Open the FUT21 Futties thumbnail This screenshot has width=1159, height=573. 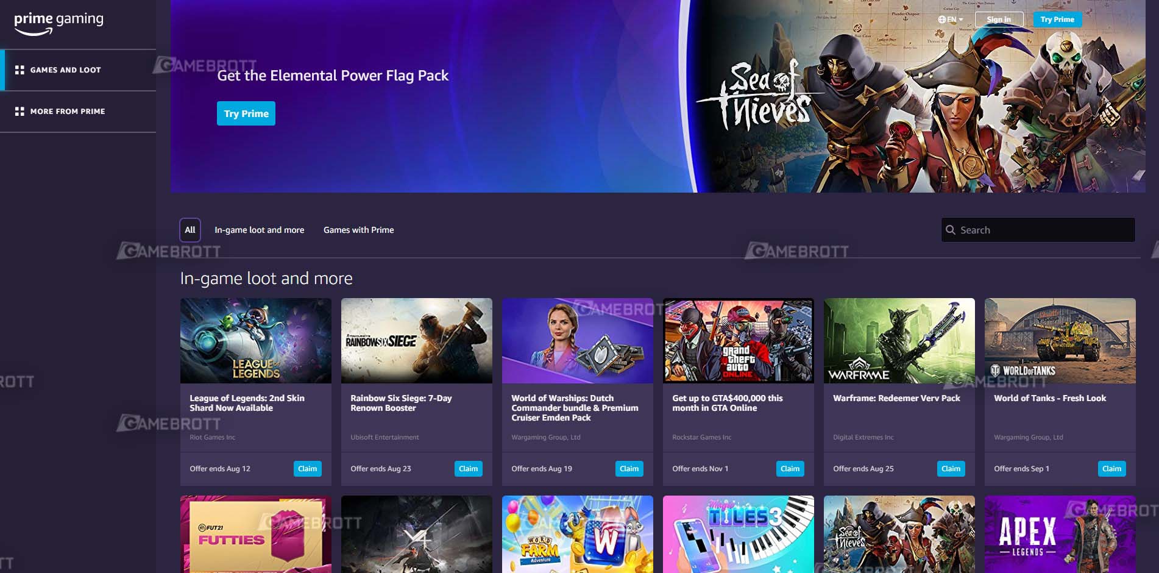click(x=256, y=534)
